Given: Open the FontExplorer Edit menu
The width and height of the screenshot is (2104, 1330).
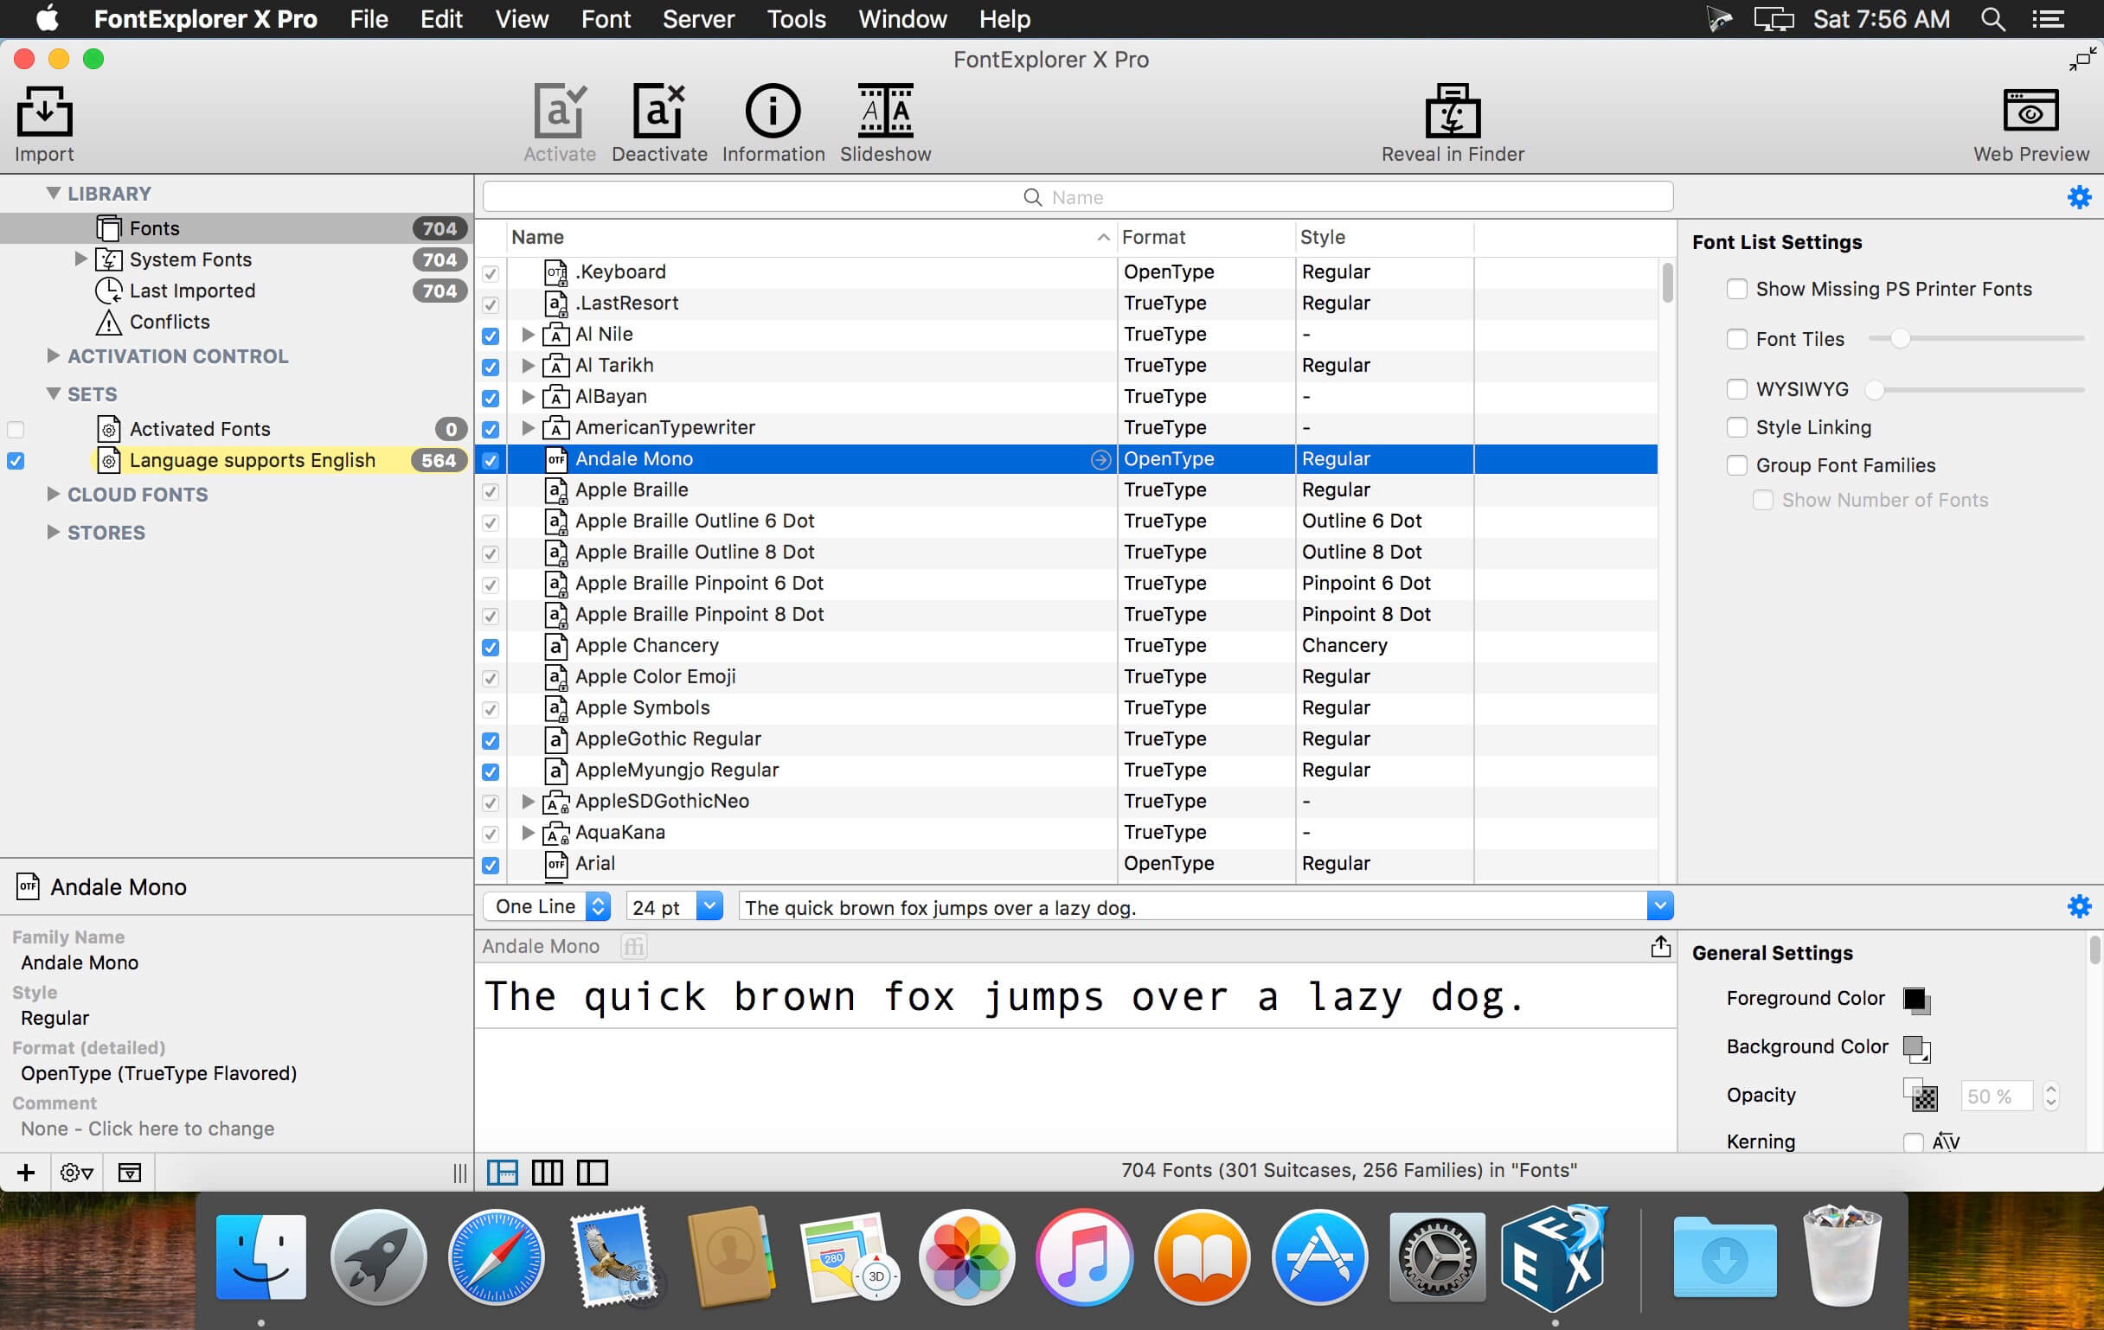Looking at the screenshot, I should [439, 18].
